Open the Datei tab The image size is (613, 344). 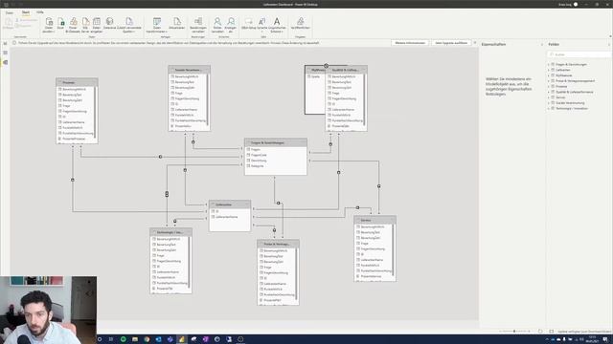point(10,12)
